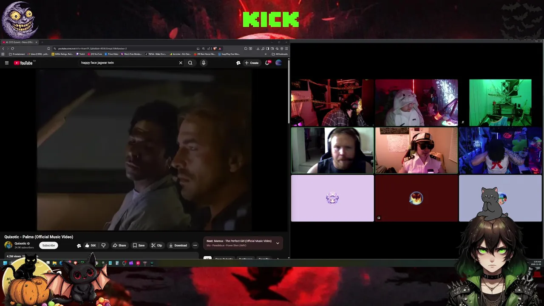Click the Download button under video
This screenshot has height=306, width=544.
[178, 245]
